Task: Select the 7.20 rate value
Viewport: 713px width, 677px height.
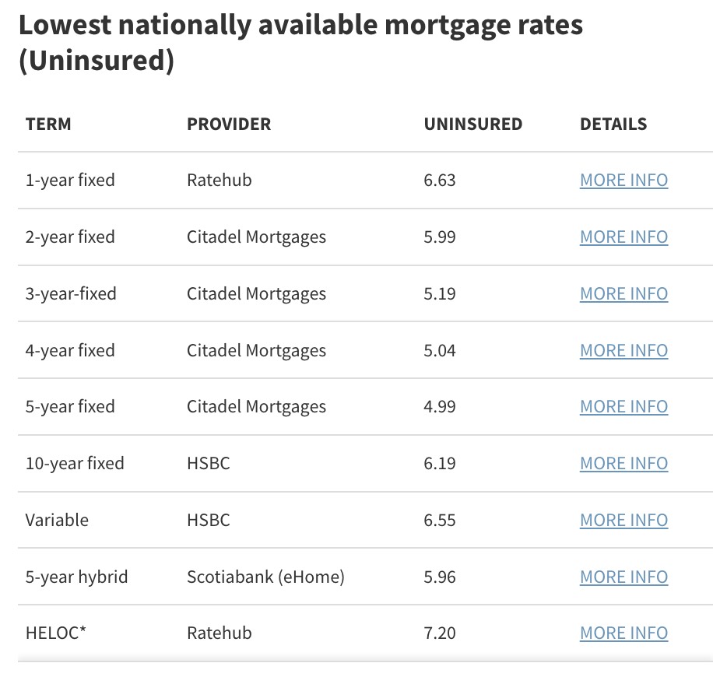Action: pyautogui.click(x=440, y=633)
